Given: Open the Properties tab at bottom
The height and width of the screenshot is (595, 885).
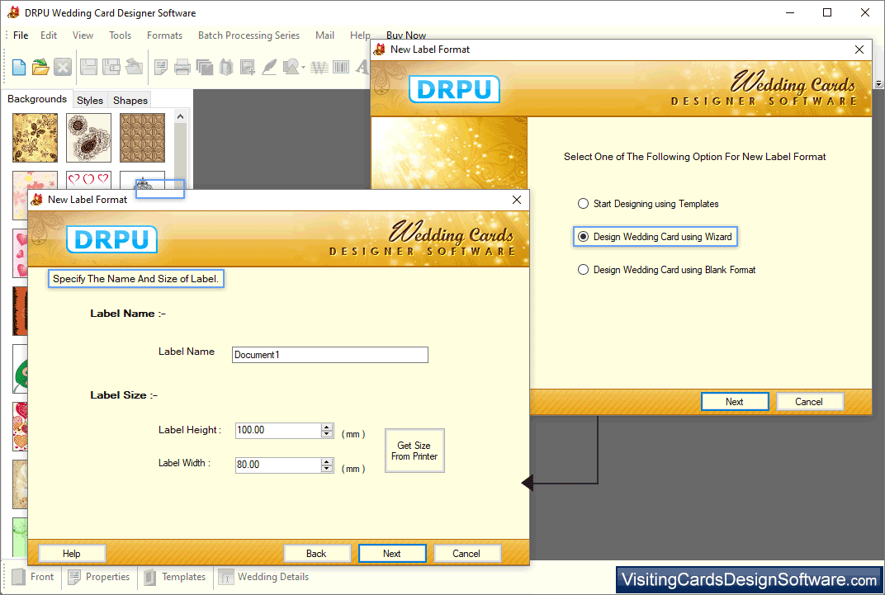Looking at the screenshot, I should (x=99, y=576).
